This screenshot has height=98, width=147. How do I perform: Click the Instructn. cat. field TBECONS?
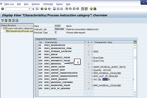60,29
